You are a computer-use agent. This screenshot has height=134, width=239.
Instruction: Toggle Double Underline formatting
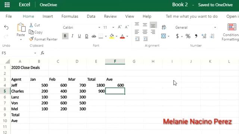[87, 36]
